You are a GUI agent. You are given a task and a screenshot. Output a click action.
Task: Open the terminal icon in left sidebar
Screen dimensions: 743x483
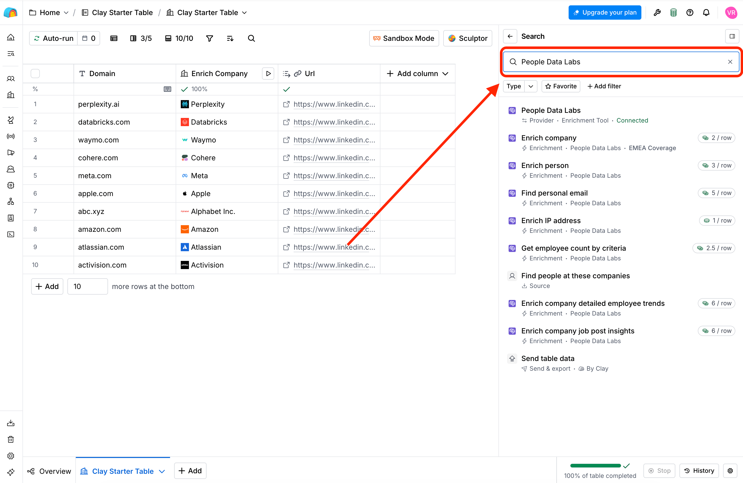11,234
